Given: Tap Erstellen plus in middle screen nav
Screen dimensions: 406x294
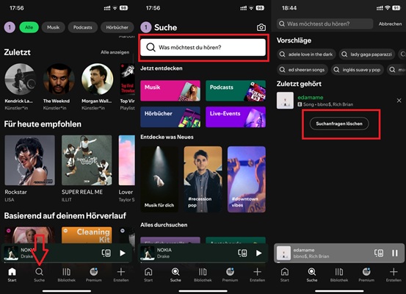Looking at the screenshot, I should 257,272.
